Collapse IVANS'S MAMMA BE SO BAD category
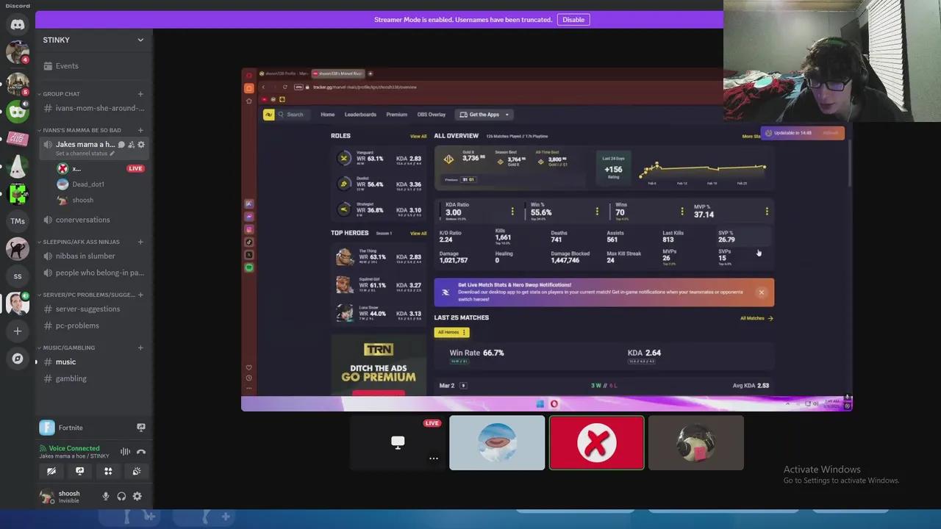941x529 pixels. pyautogui.click(x=79, y=130)
